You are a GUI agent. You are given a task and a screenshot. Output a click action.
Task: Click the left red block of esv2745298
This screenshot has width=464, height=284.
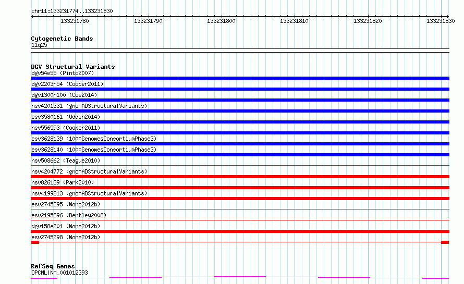coord(35,242)
